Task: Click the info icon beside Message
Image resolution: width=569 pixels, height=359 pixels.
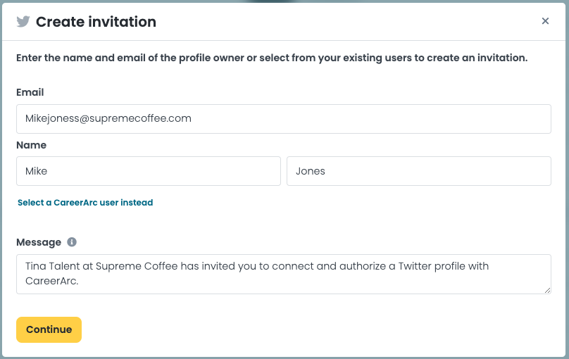Action: [x=72, y=242]
